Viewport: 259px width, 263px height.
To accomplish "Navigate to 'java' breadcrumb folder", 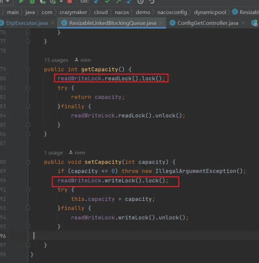I will (x=30, y=12).
